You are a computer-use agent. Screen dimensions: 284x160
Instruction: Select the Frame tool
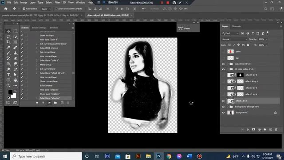(x=15, y=42)
